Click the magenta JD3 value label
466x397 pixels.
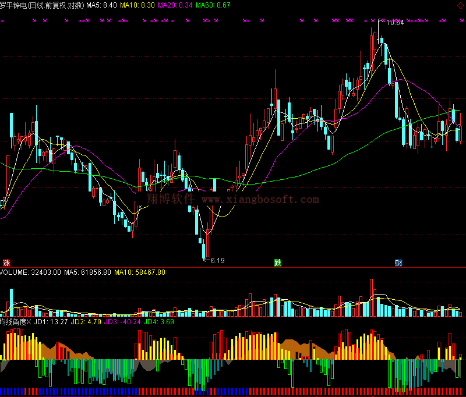(122, 321)
